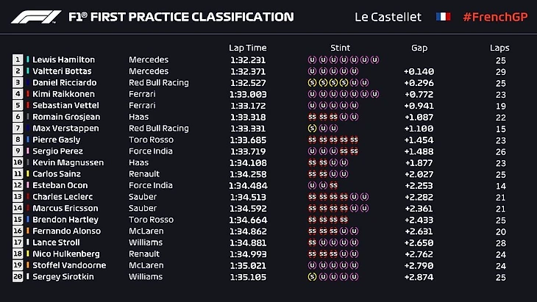Select driver name Lewis Hamilton
This screenshot has height=302, width=537.
point(64,60)
